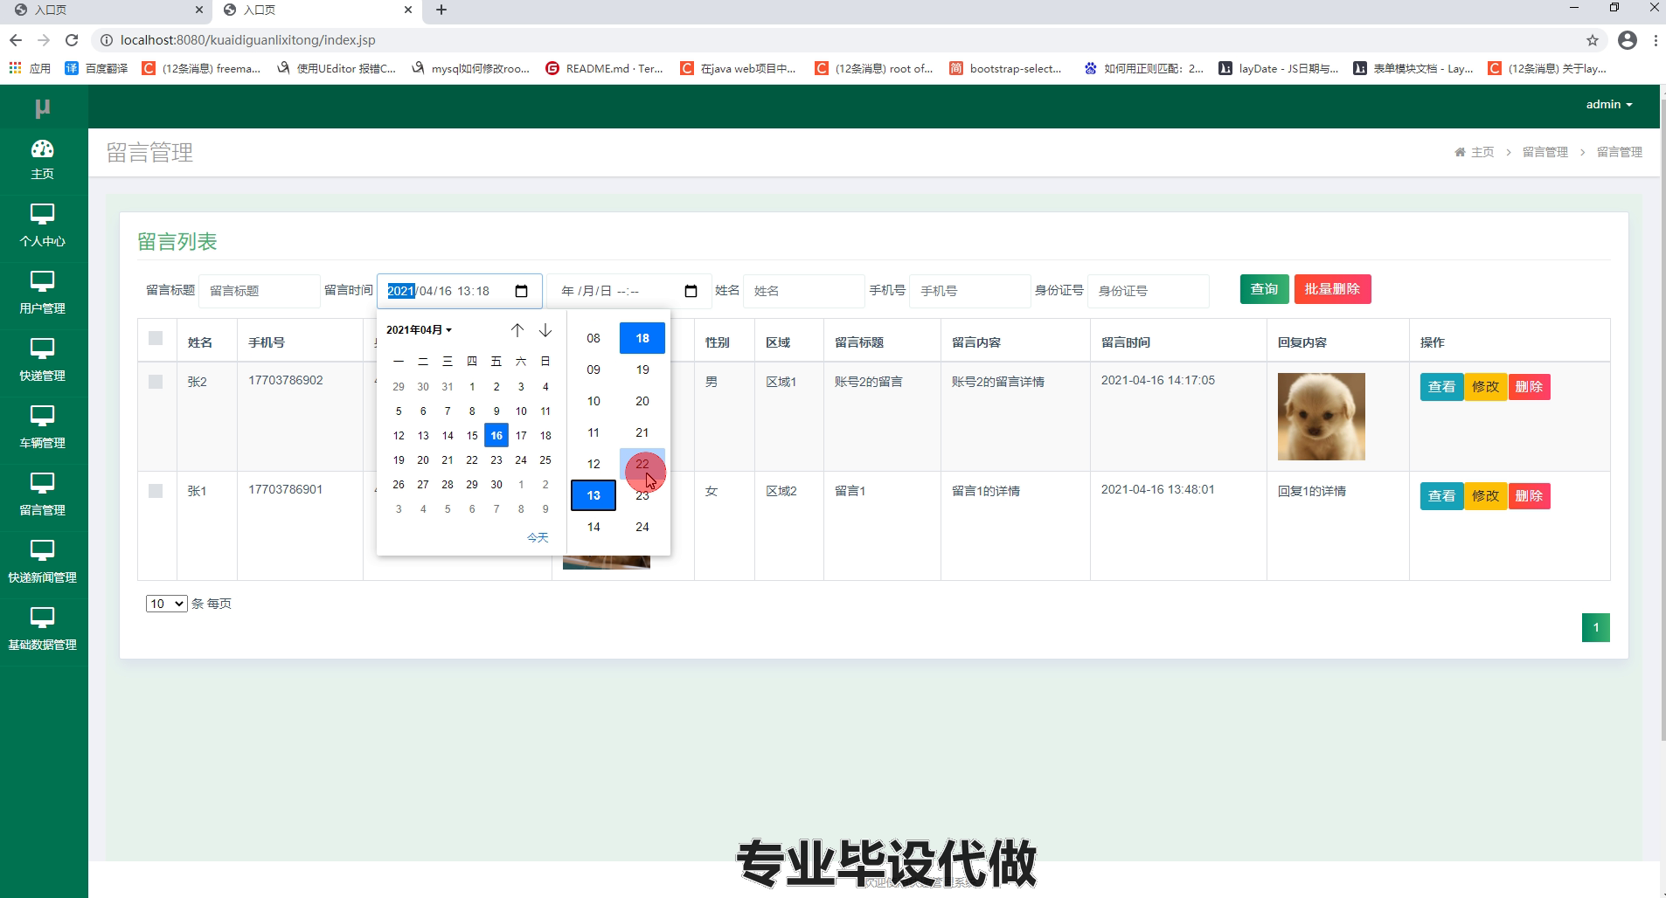Open 快递管理 sidebar icon
The image size is (1666, 898).
point(42,349)
